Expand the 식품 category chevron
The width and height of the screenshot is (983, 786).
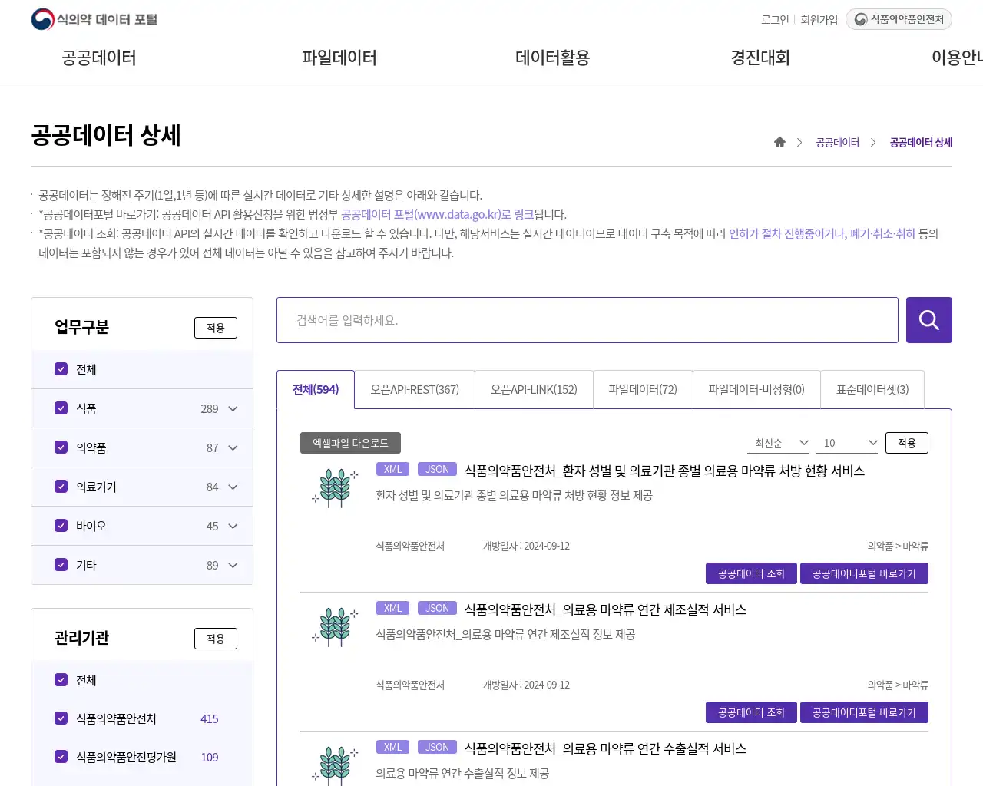(x=233, y=408)
